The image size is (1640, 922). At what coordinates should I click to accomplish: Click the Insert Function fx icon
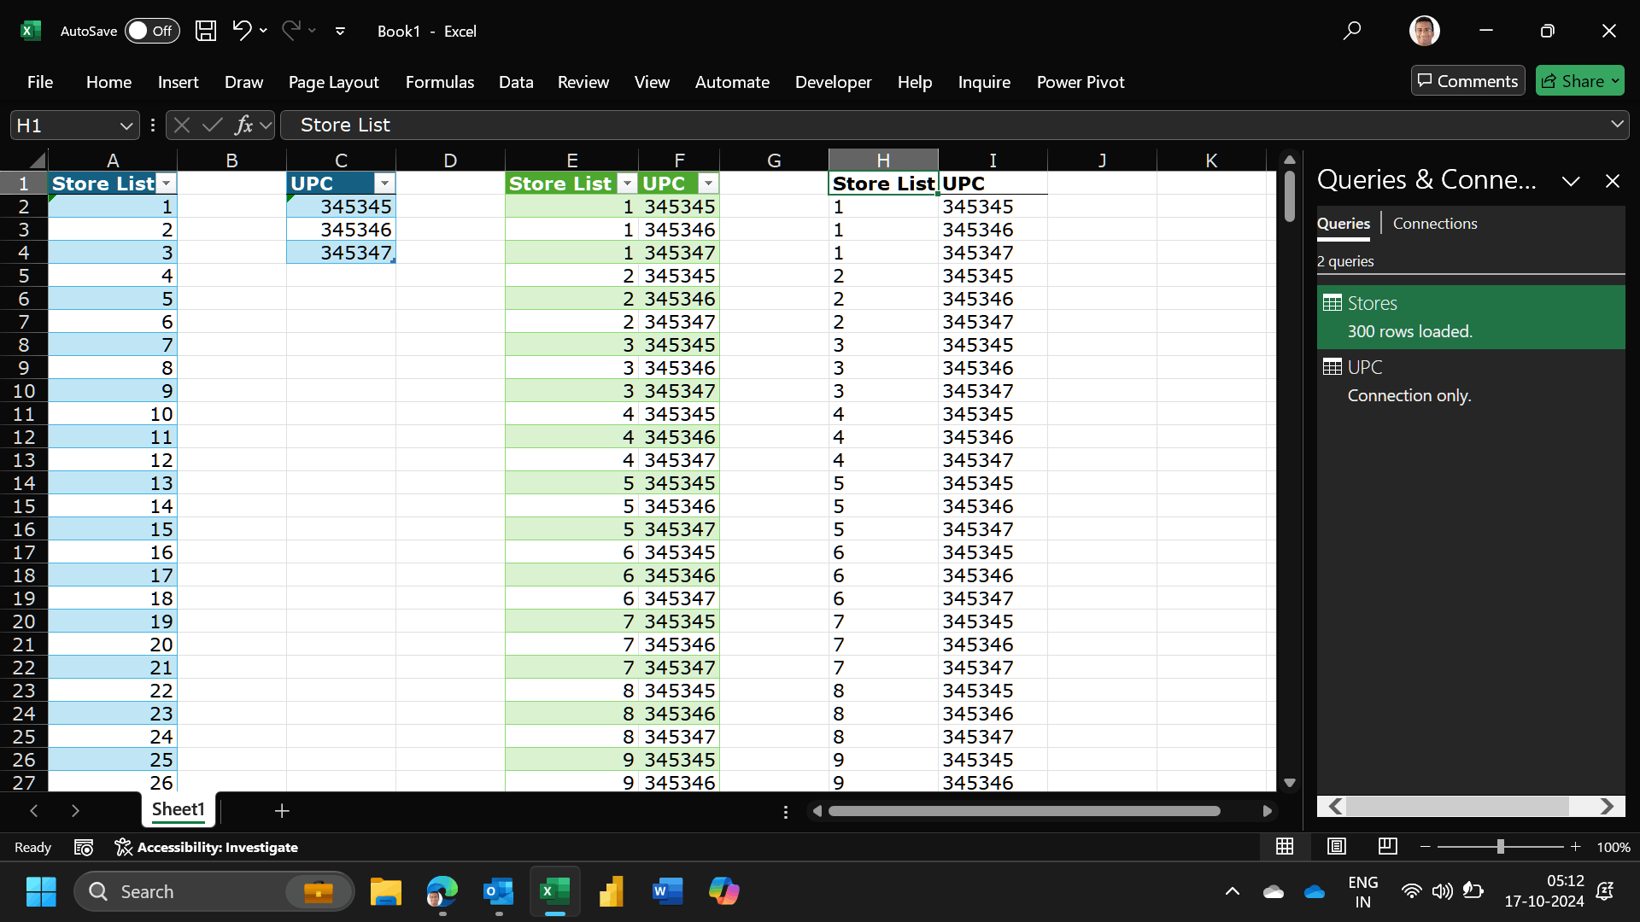(x=243, y=125)
